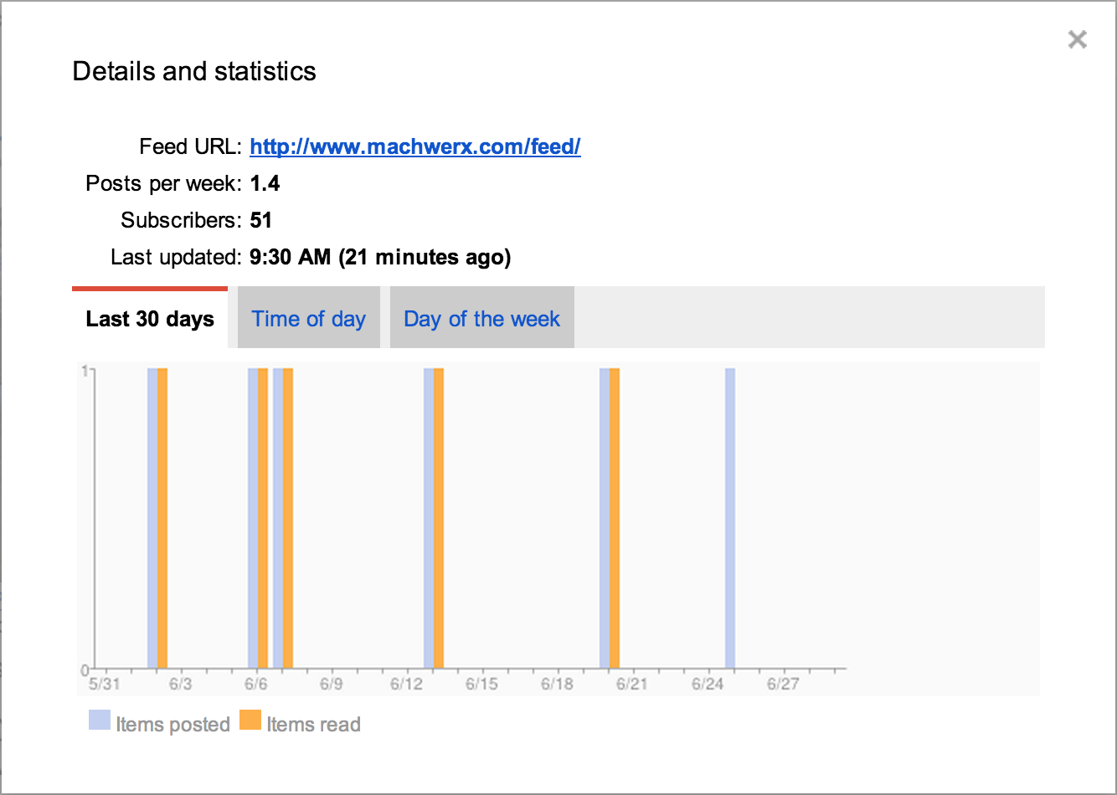Switch to the Time of day tab
The width and height of the screenshot is (1117, 795).
click(309, 318)
